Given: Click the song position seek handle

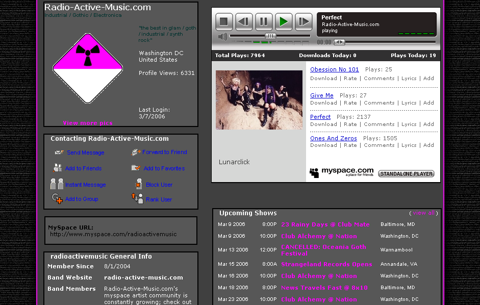Looking at the screenshot, I should 339,42.
